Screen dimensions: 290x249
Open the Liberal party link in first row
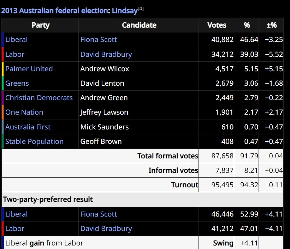(16, 40)
